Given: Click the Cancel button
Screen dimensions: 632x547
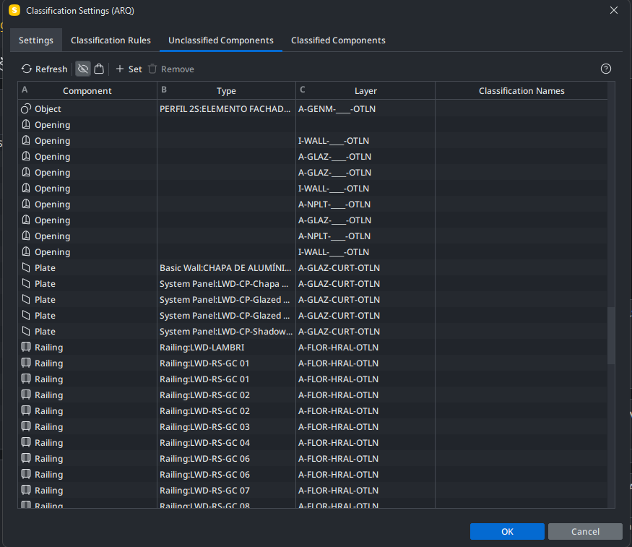Looking at the screenshot, I should tap(585, 531).
